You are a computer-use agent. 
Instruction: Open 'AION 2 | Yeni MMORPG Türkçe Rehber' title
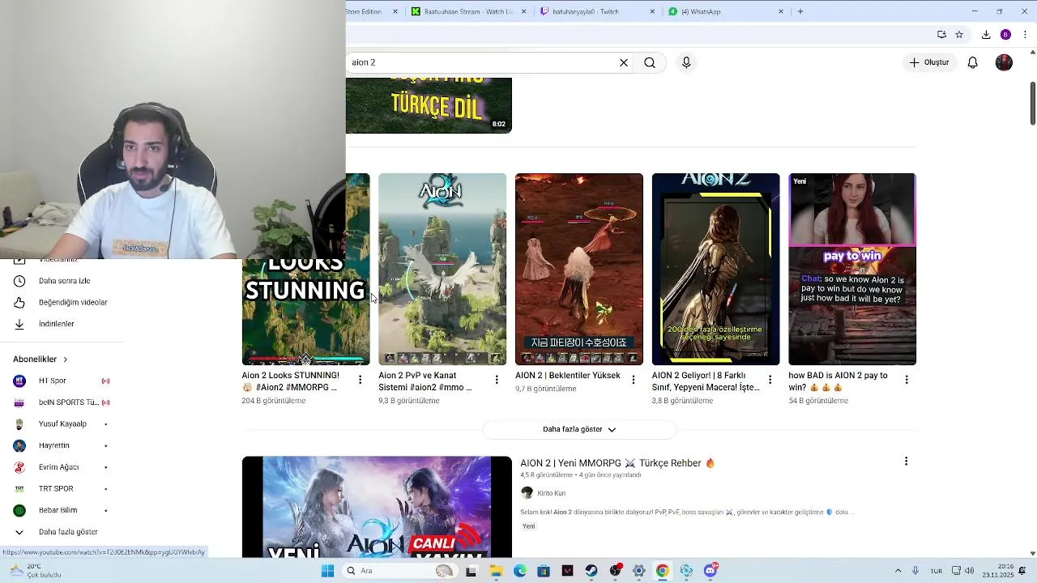pyautogui.click(x=617, y=463)
